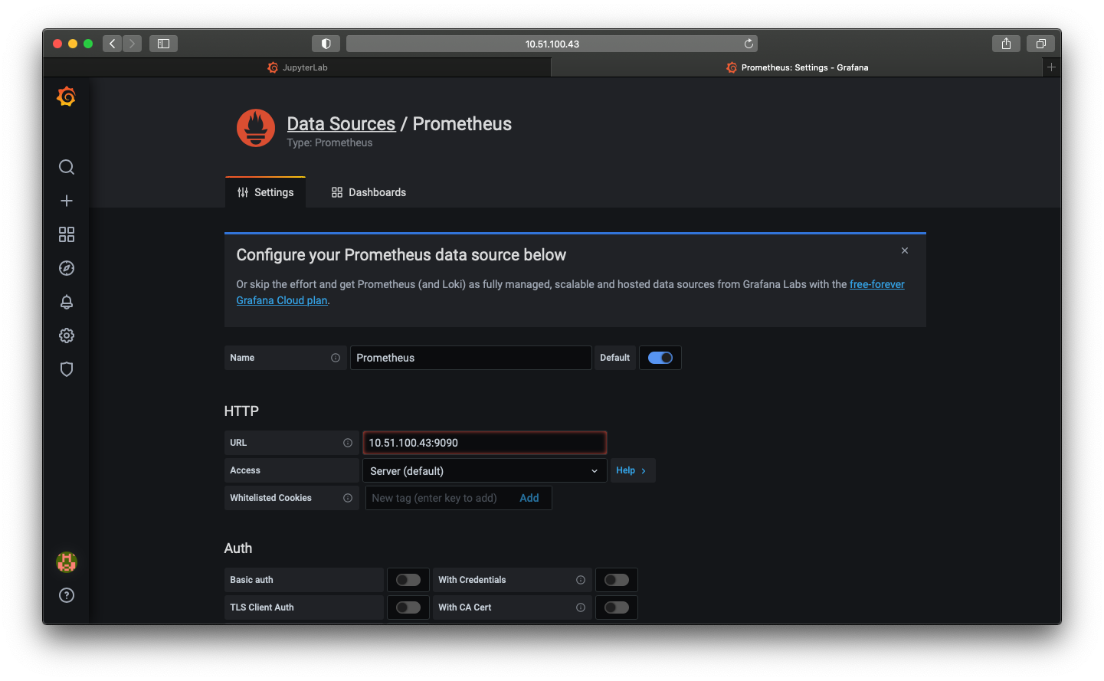Viewport: 1104px width, 681px height.
Task: Click the HTTP section heading
Action: [x=241, y=411]
